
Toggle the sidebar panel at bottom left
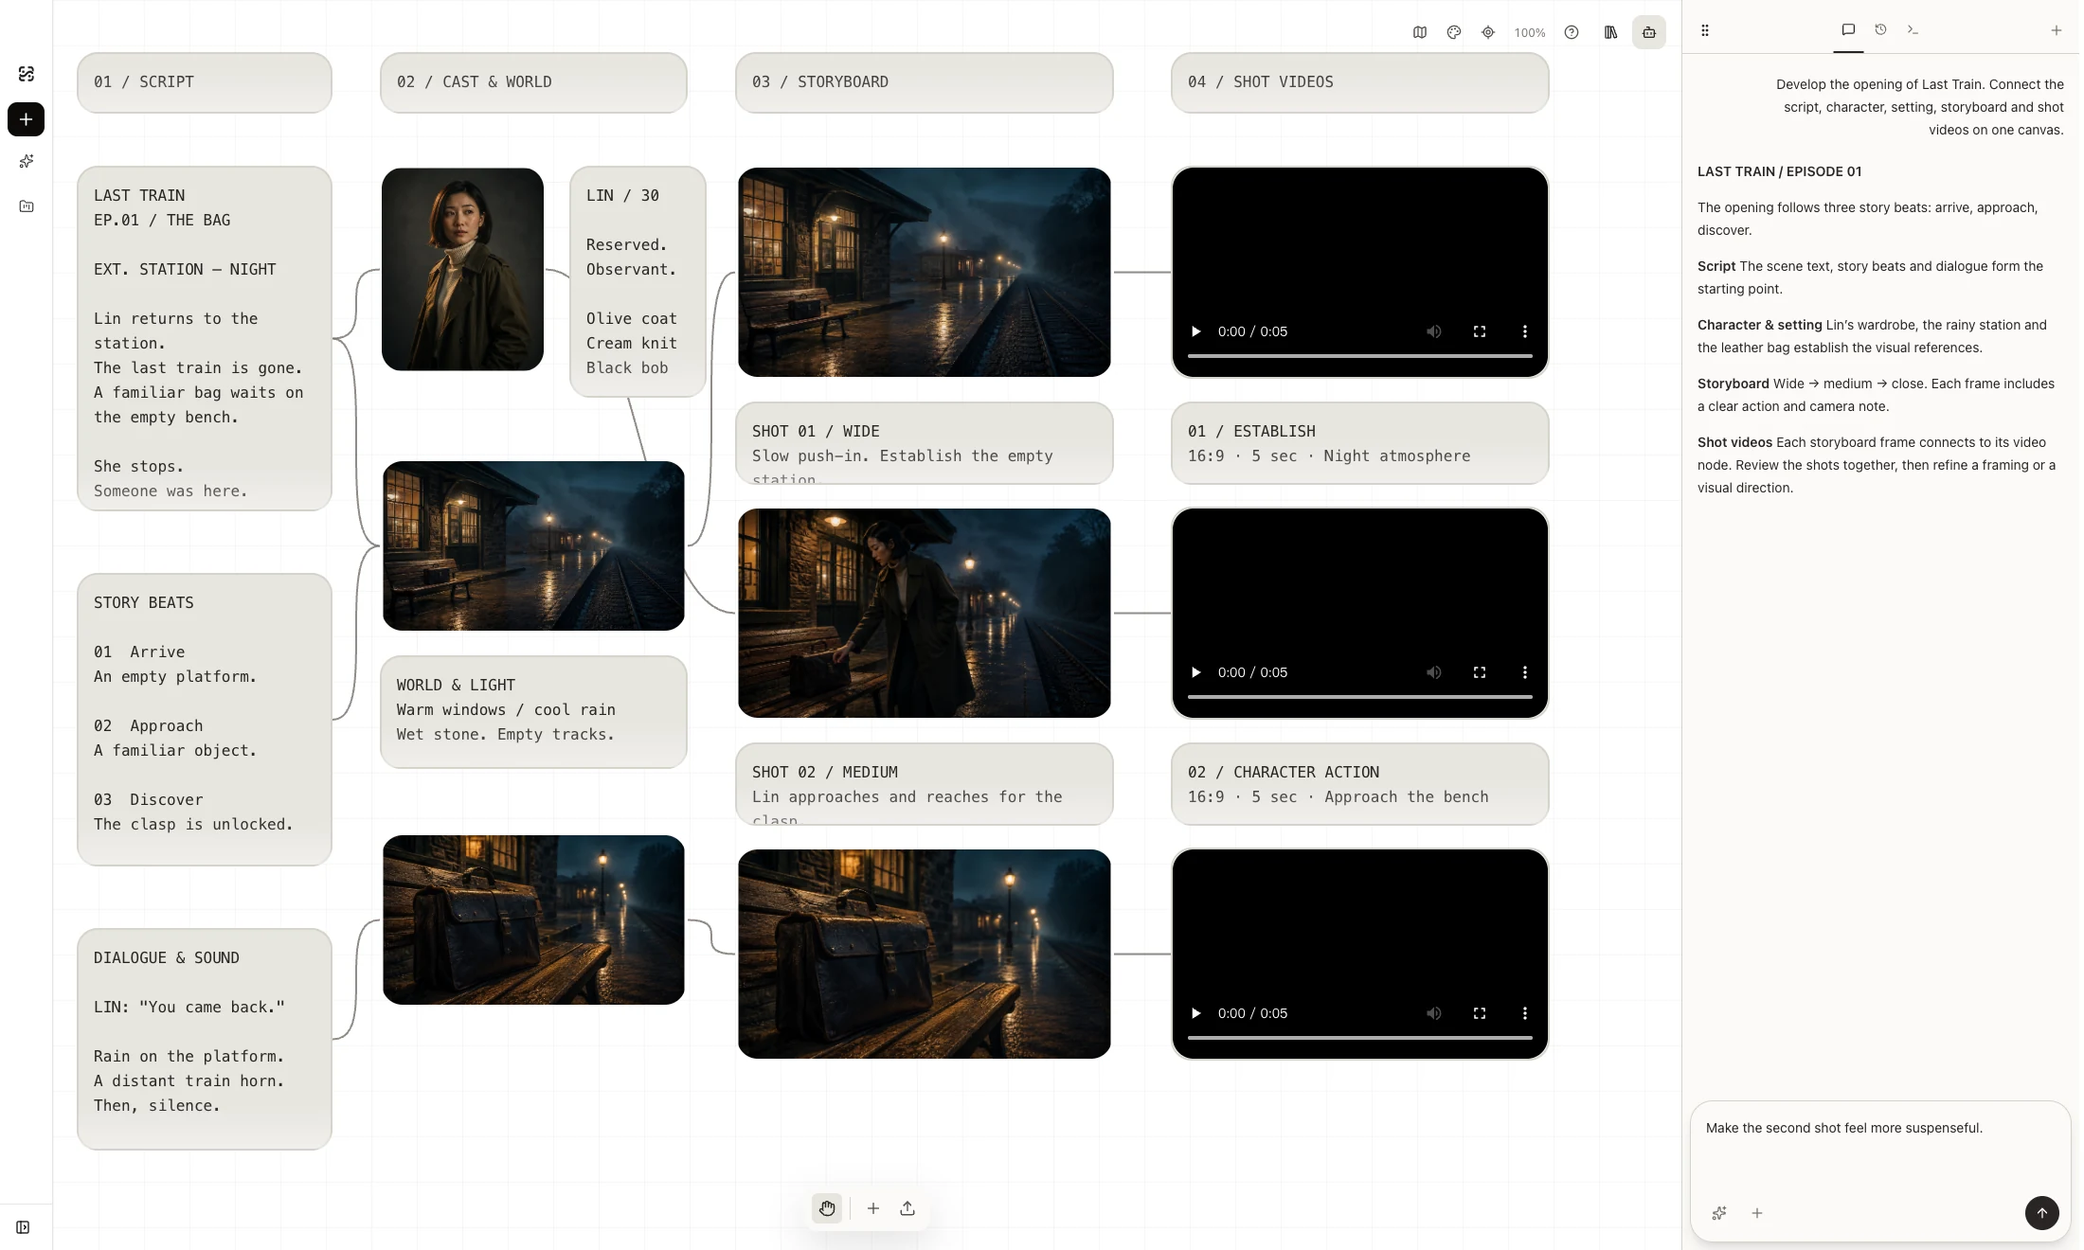23,1227
